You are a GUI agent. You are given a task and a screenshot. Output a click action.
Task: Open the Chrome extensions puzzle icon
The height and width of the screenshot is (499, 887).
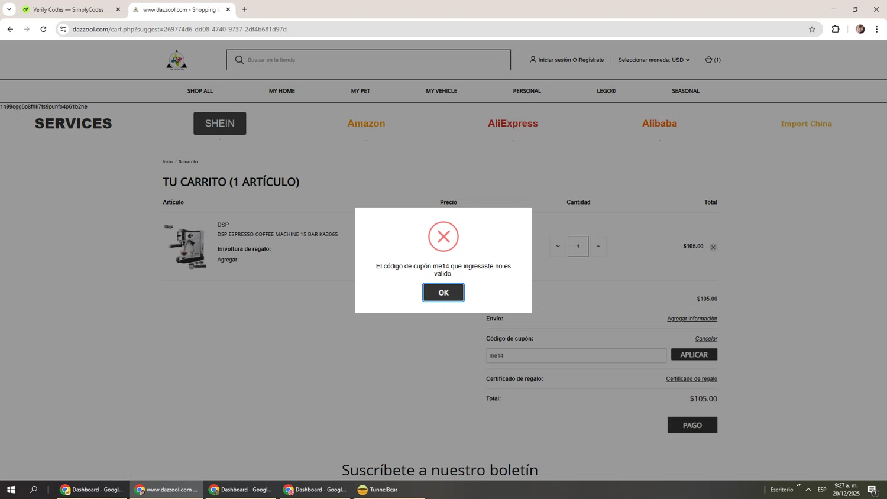[x=836, y=29]
